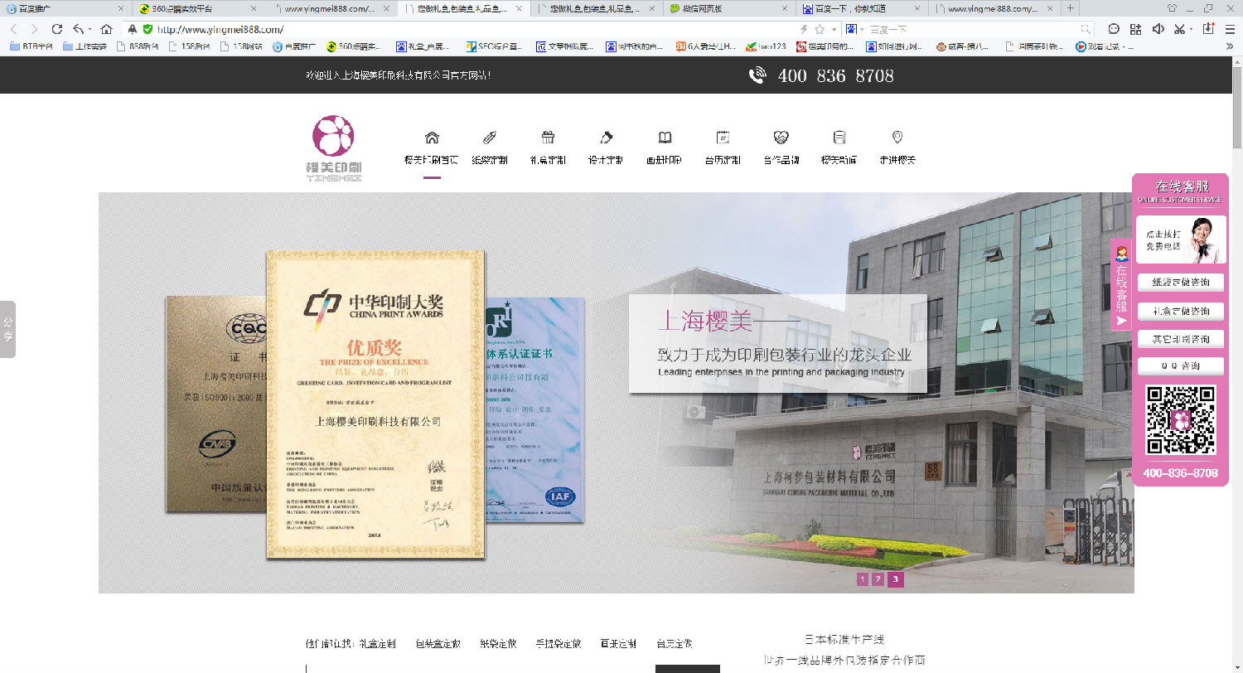Open the 工作安装 bookmark folder
This screenshot has width=1243, height=673.
[x=85, y=47]
